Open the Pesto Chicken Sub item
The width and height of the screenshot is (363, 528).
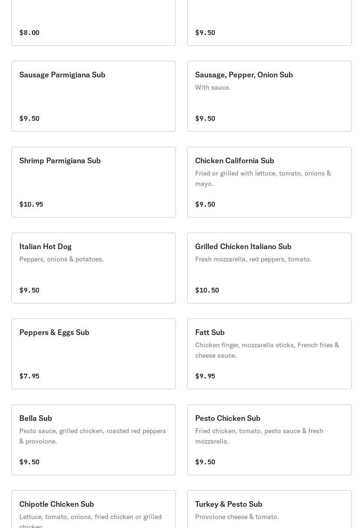coord(269,440)
